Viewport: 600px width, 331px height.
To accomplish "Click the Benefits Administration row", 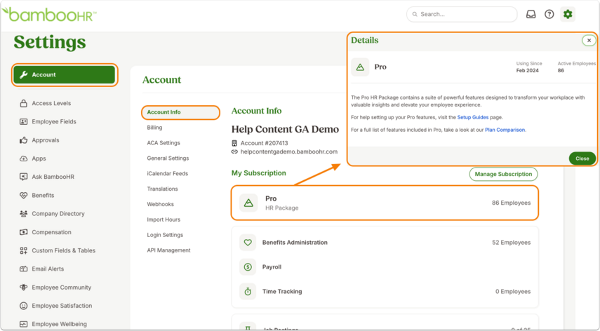I will [385, 243].
